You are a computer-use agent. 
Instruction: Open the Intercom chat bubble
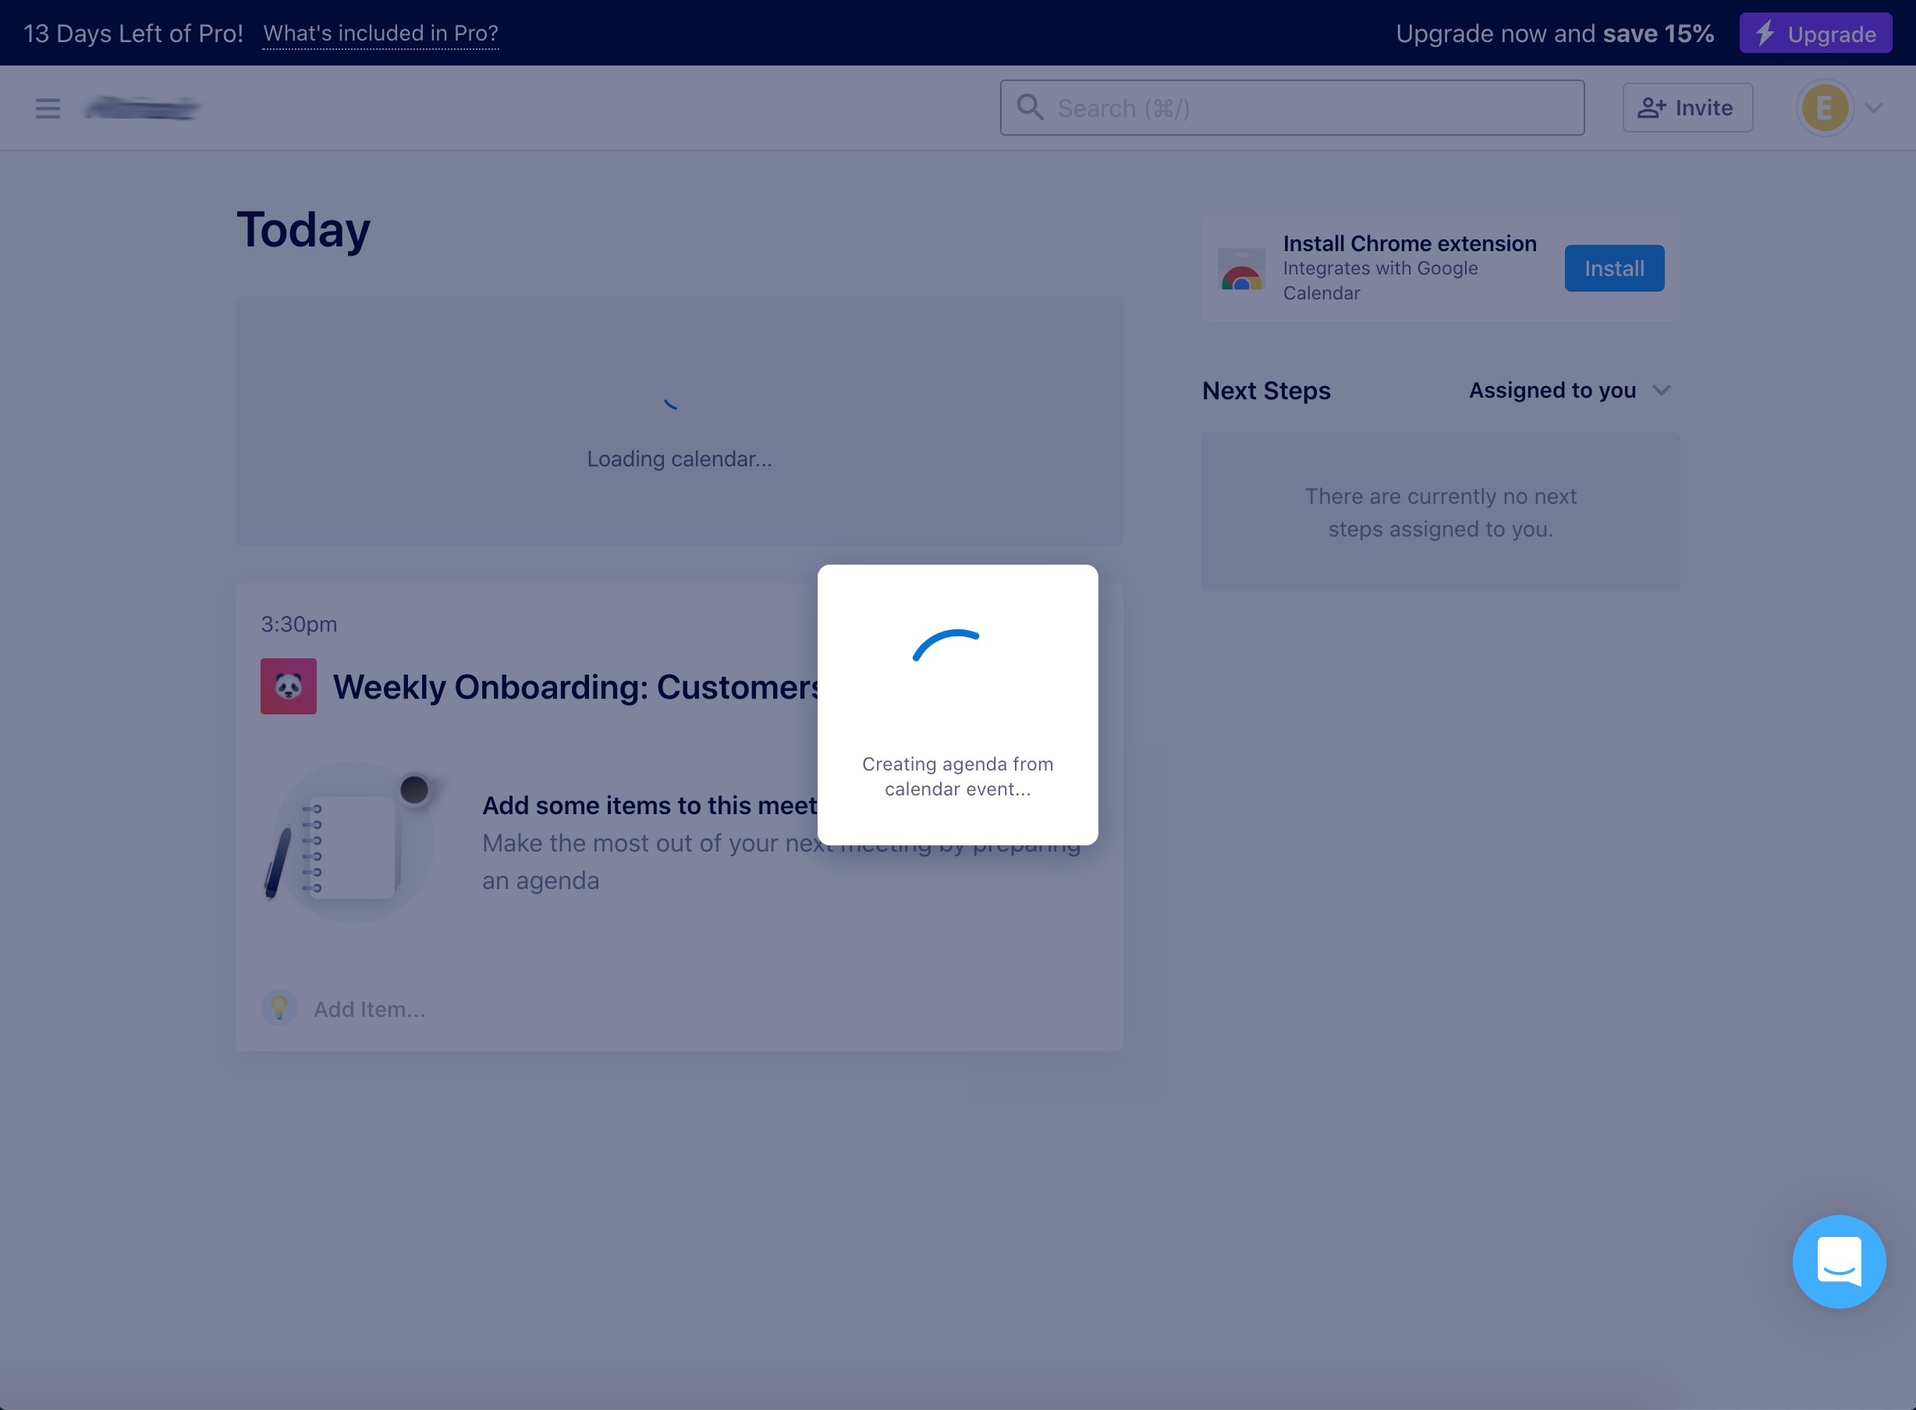(1838, 1260)
